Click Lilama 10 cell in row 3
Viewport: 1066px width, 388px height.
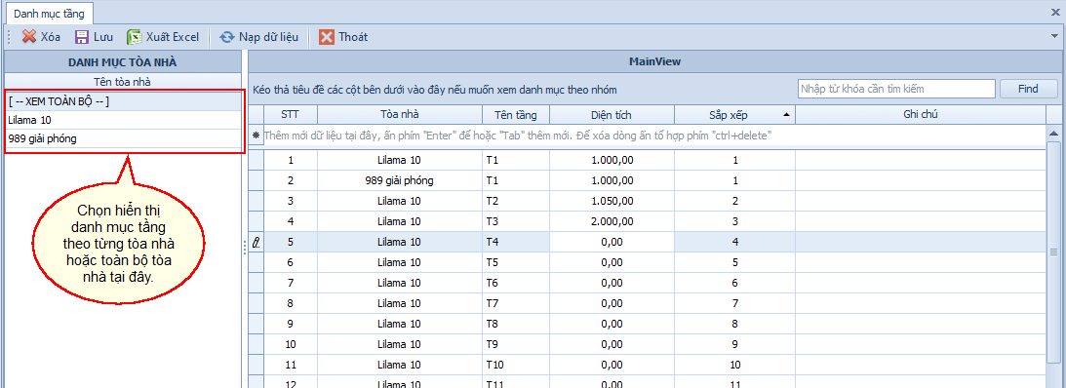[x=400, y=201]
